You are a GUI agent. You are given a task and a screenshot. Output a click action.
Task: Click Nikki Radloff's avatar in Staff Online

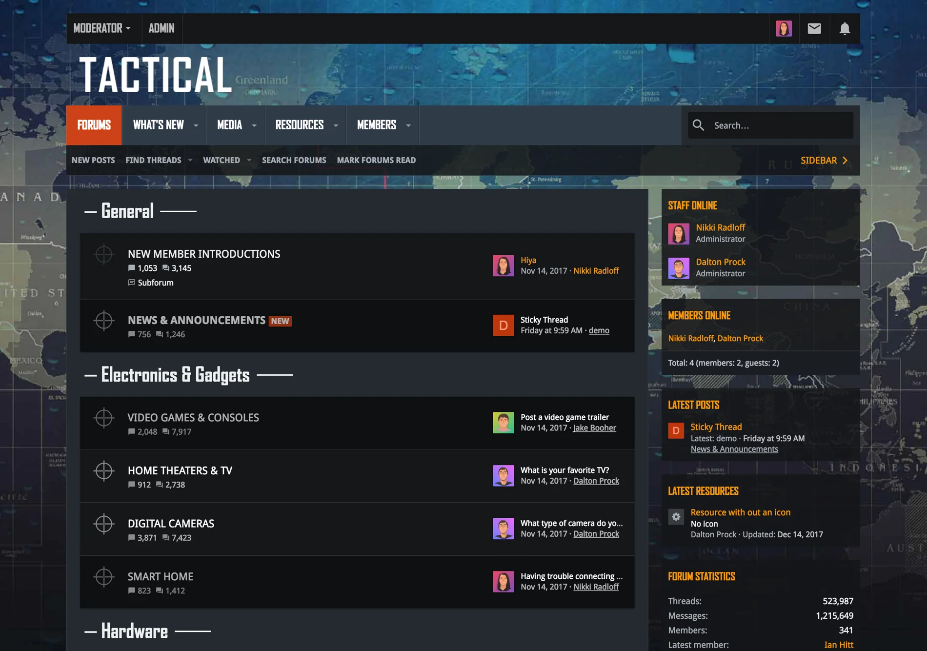coord(678,233)
